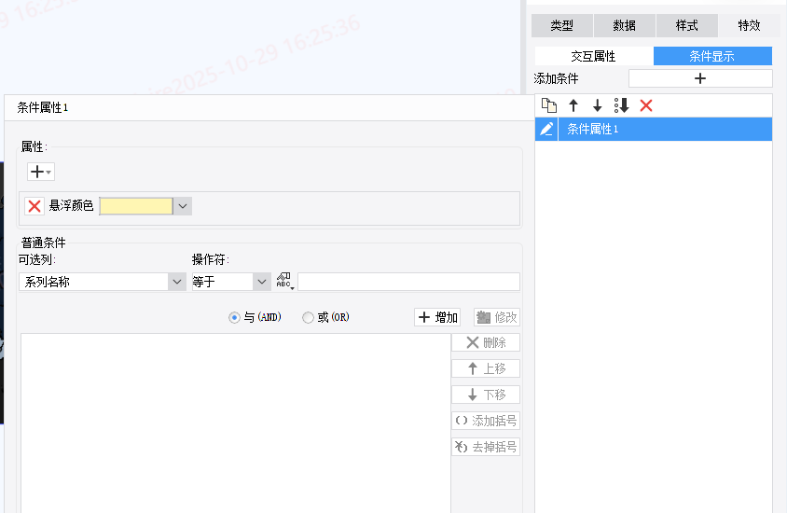This screenshot has width=787, height=513.
Task: Remove the 悬浮颜色 property with red X
Action: pos(35,206)
